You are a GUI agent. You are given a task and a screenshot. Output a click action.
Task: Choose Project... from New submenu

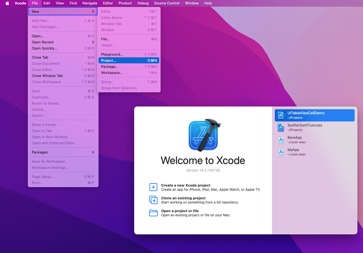click(129, 61)
